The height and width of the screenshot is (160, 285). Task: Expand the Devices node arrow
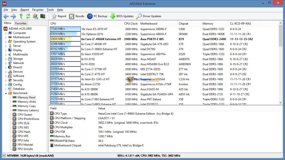coord(6,72)
